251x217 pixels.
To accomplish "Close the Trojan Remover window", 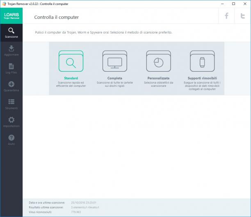I will 245,4.
